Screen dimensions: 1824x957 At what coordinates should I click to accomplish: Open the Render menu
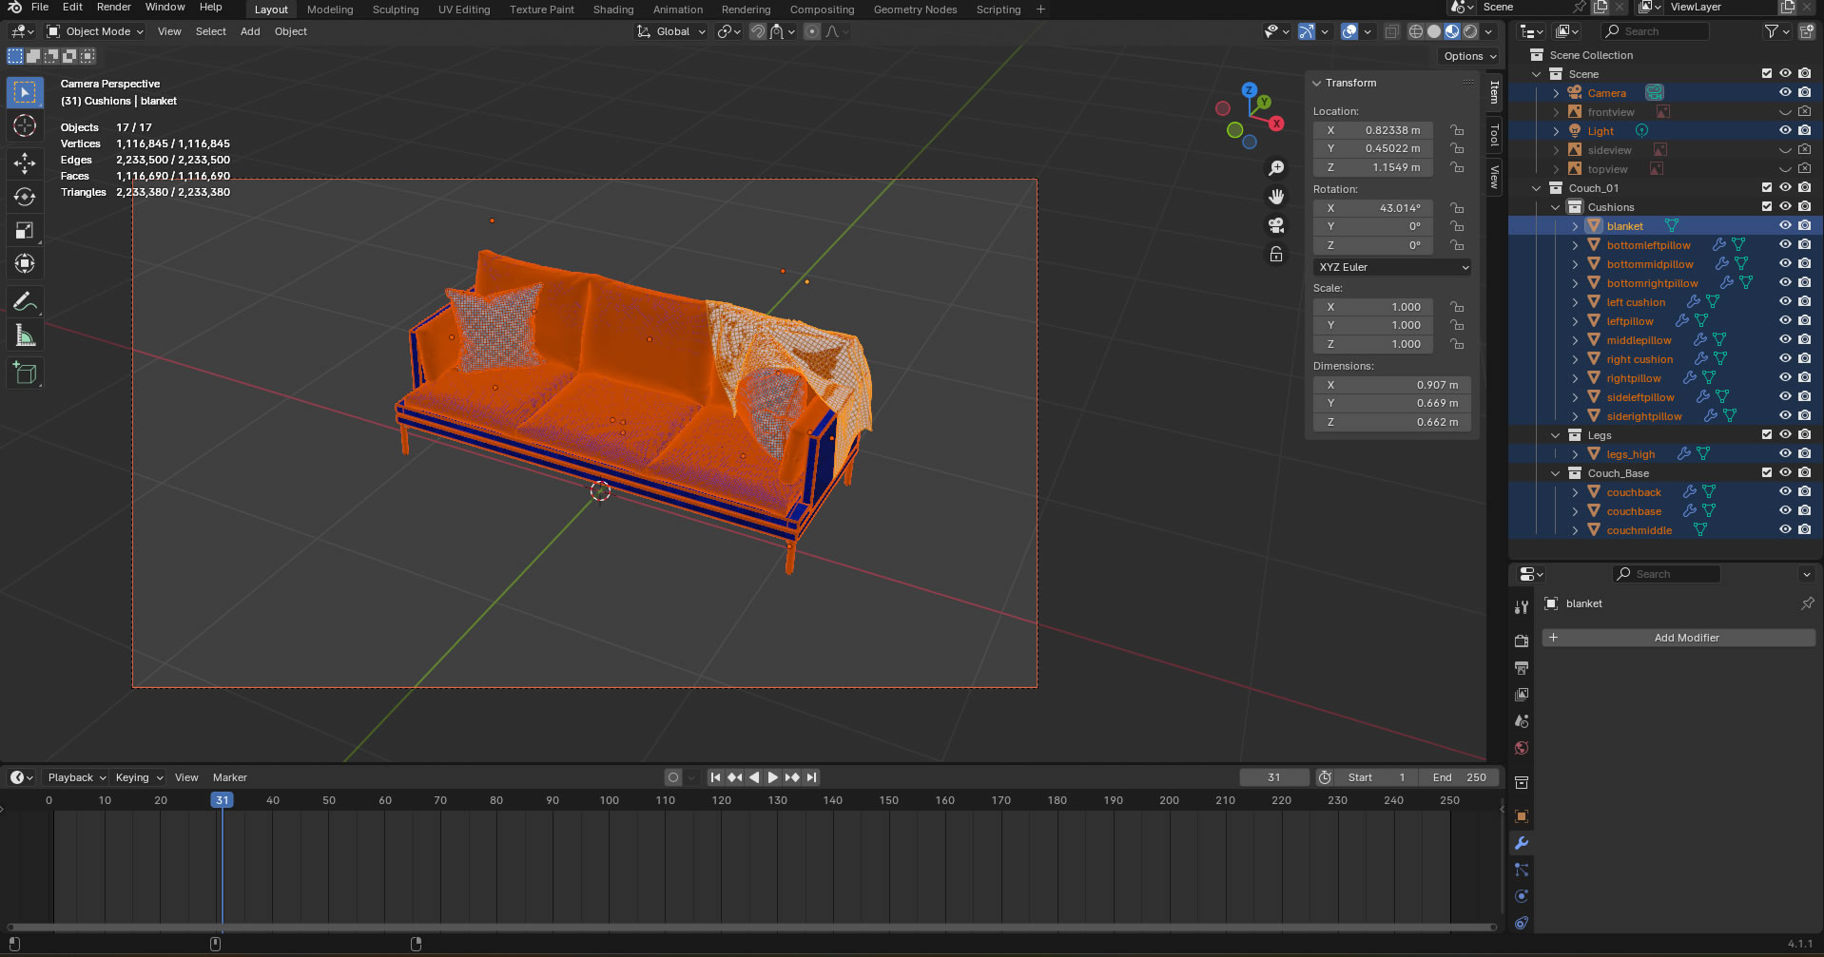[113, 7]
